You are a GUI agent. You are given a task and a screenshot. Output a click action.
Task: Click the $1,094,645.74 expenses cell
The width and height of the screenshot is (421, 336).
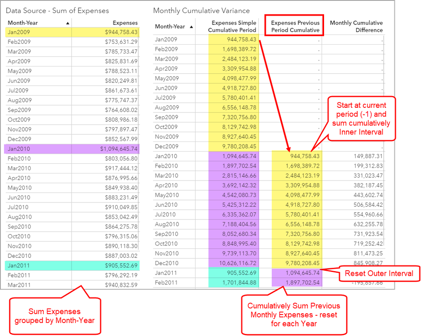119,149
